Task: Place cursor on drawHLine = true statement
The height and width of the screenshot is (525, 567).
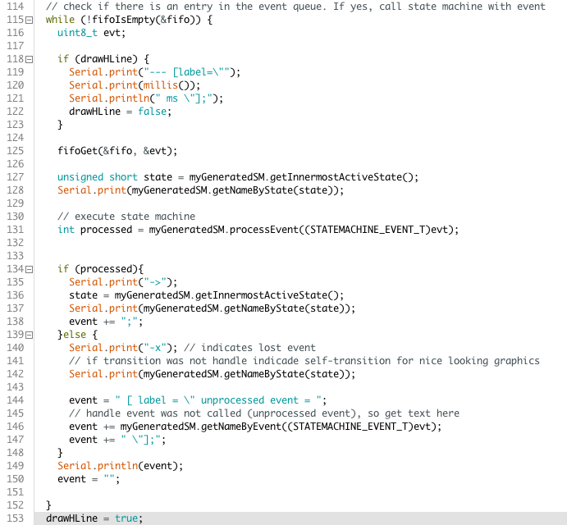Action: pyautogui.click(x=94, y=518)
